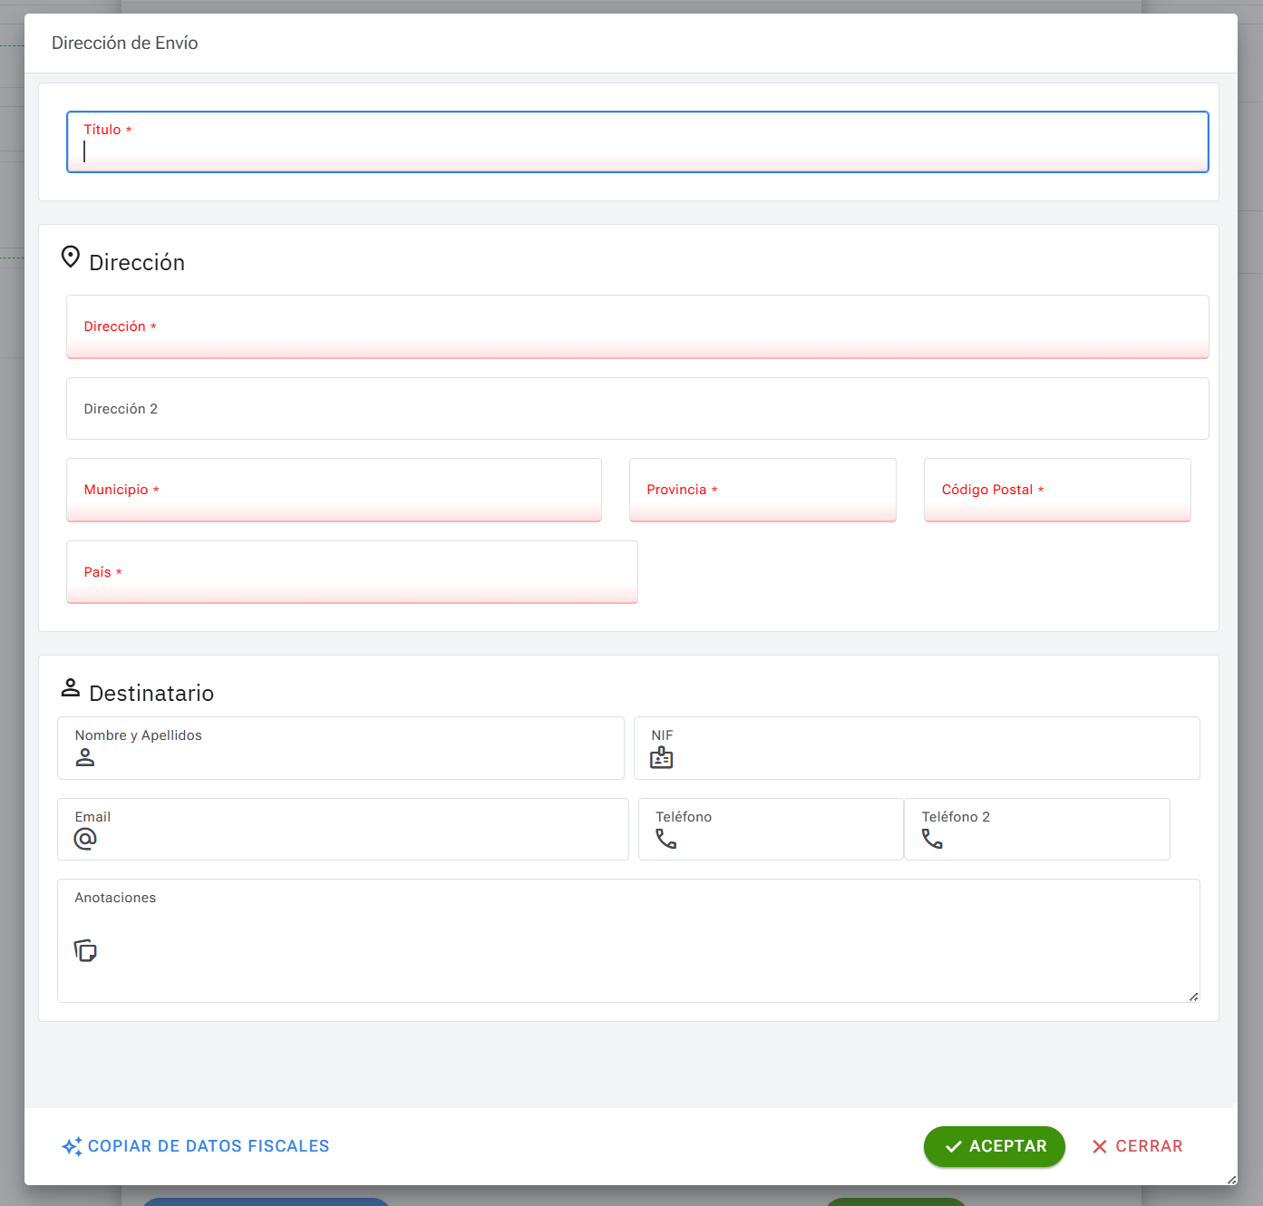Click the ID badge icon in NIF field
The width and height of the screenshot is (1263, 1206).
pyautogui.click(x=662, y=757)
